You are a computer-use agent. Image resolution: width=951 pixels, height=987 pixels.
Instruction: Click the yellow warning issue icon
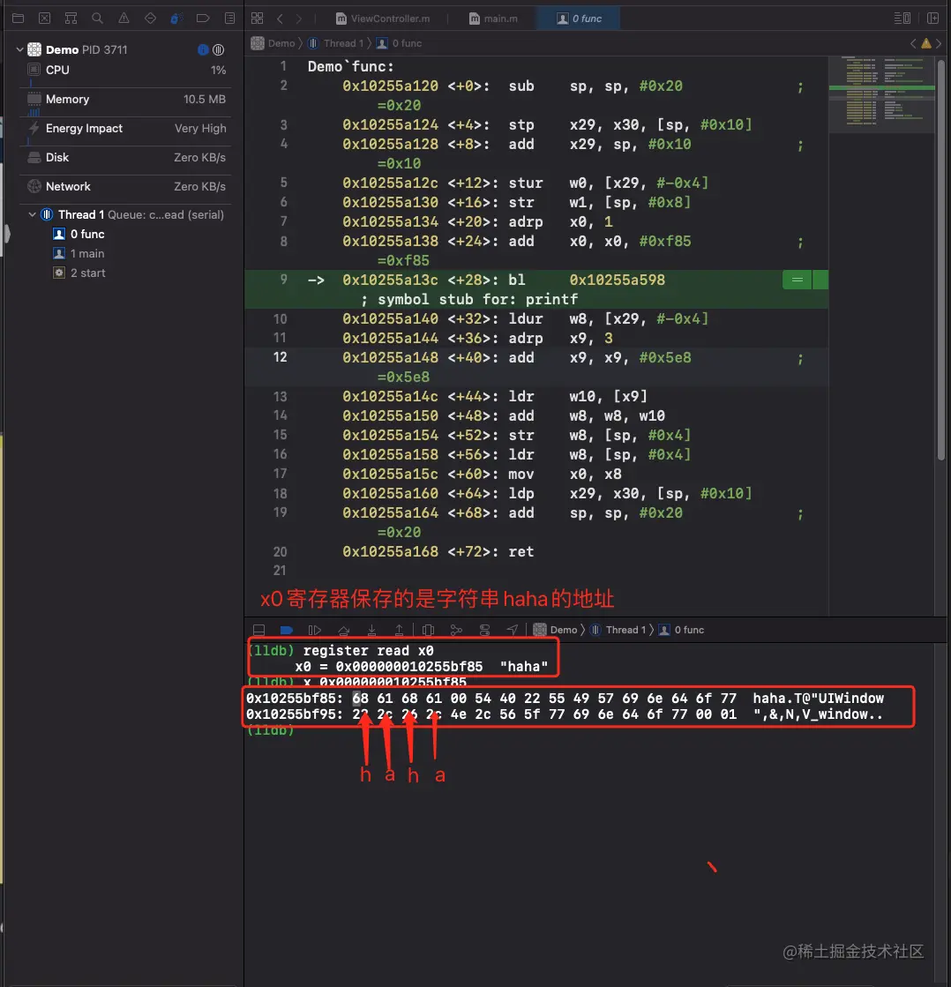925,43
